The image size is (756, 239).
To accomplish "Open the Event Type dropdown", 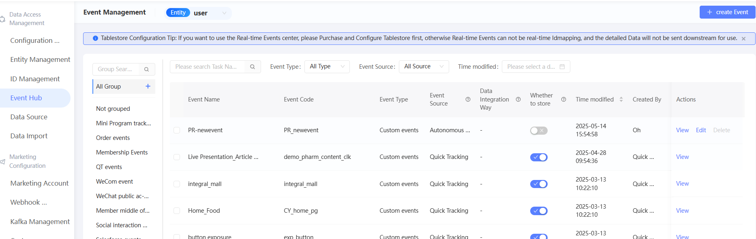I will point(327,67).
